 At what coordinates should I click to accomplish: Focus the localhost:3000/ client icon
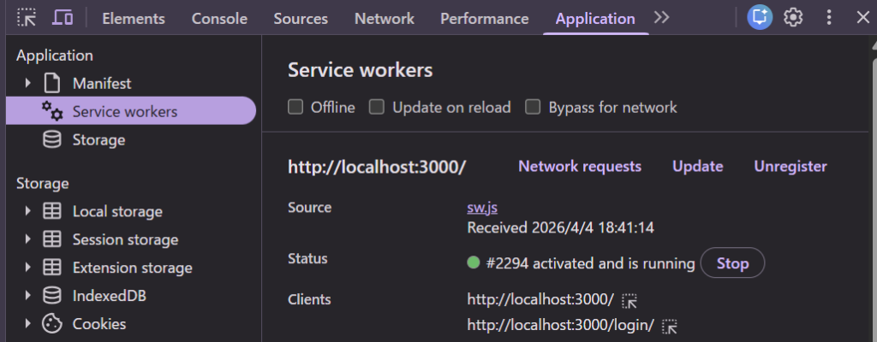[x=630, y=300]
